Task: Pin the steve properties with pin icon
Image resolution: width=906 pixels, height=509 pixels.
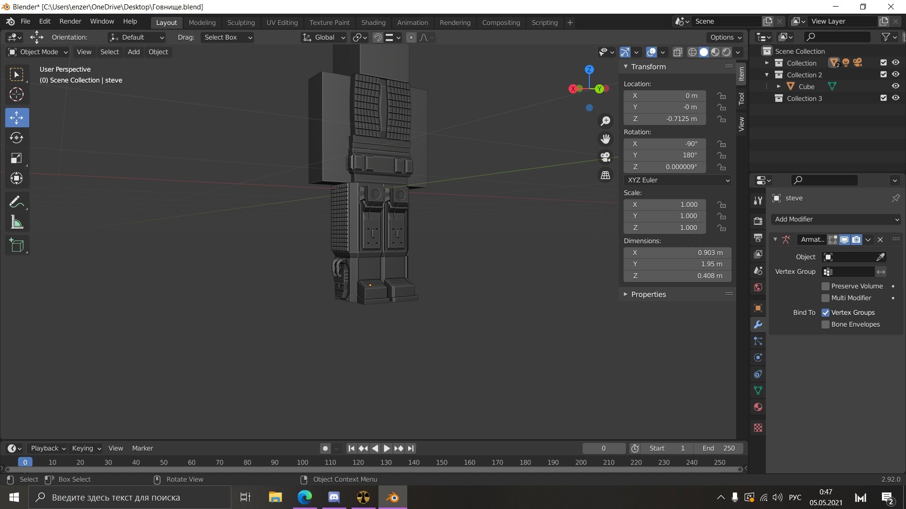Action: pos(895,198)
